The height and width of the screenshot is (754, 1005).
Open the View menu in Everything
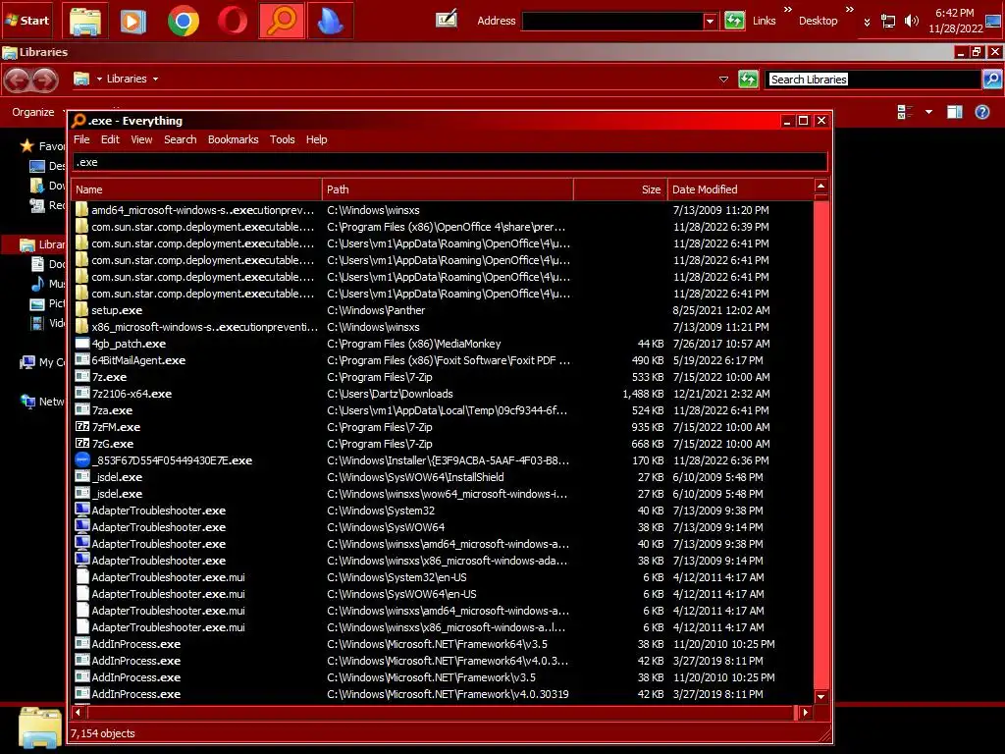coord(141,139)
